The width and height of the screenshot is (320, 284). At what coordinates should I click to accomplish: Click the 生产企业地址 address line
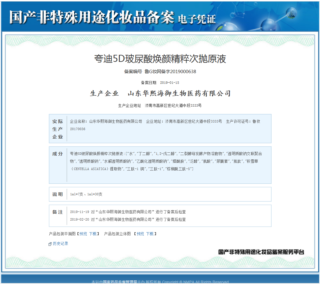tap(160, 106)
